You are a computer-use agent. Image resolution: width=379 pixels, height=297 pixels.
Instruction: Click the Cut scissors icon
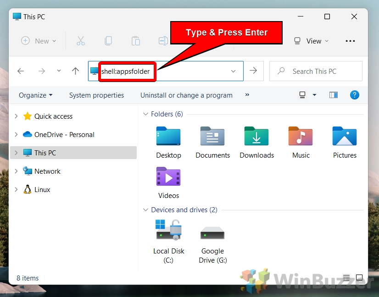tap(81, 41)
